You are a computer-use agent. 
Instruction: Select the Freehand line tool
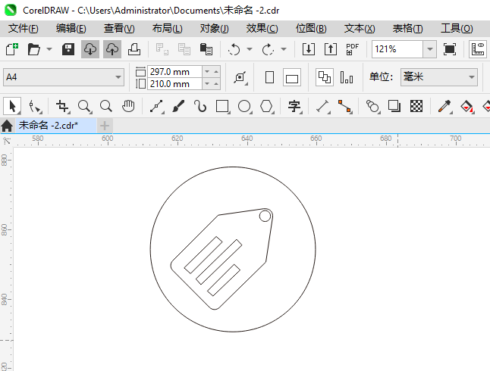pos(156,107)
